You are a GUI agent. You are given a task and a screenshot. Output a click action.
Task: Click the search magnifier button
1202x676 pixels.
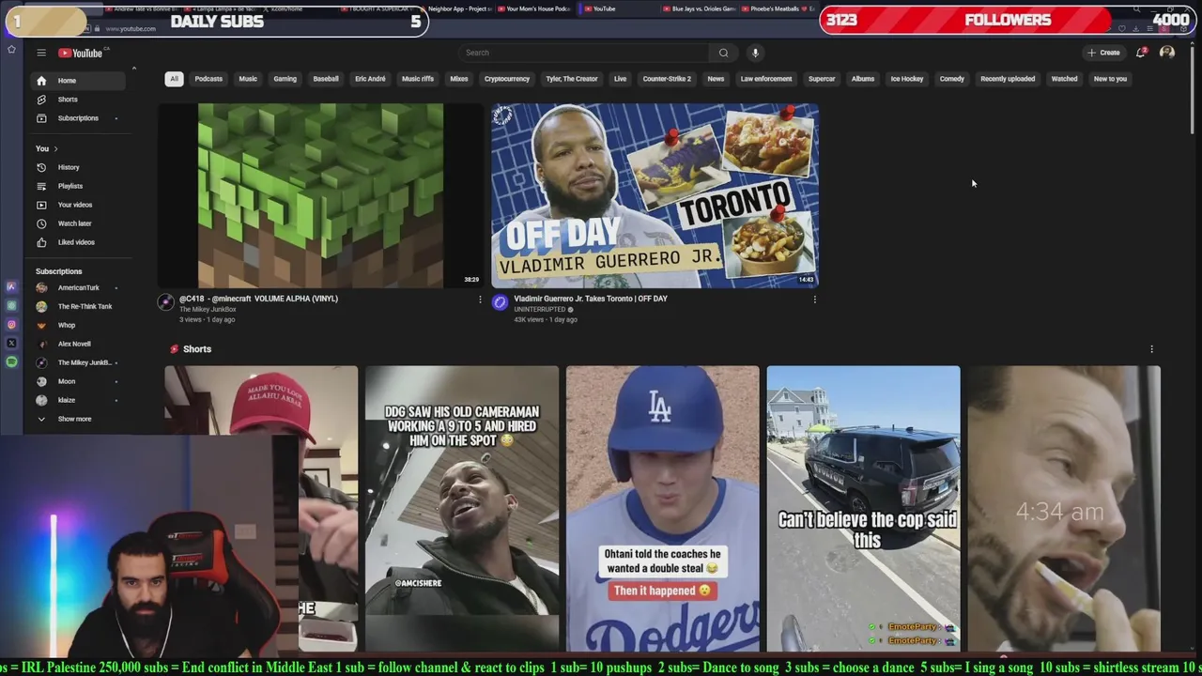pyautogui.click(x=723, y=53)
